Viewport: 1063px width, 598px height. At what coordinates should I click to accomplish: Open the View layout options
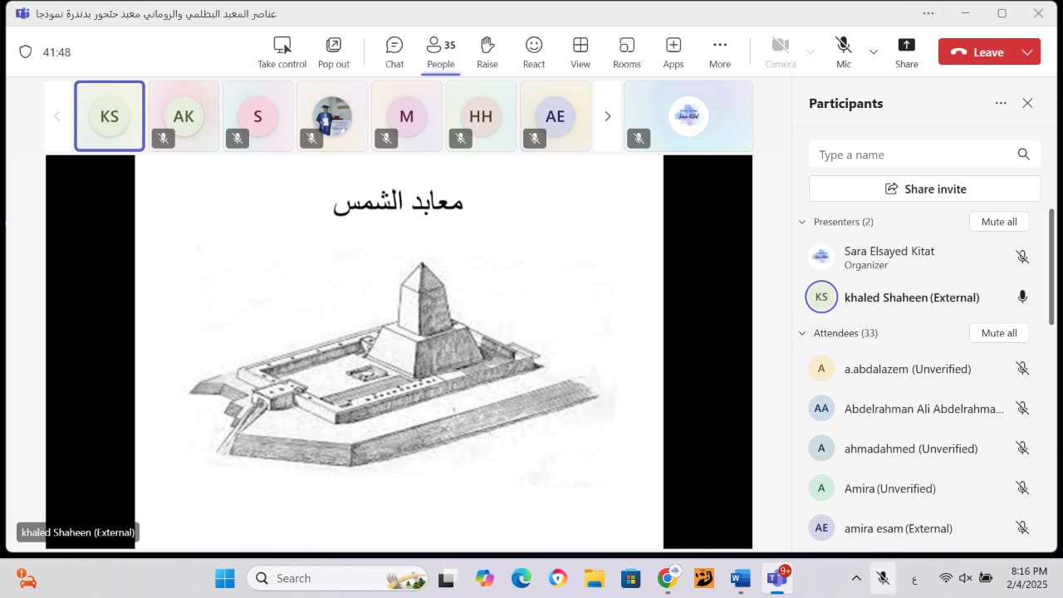pyautogui.click(x=580, y=52)
